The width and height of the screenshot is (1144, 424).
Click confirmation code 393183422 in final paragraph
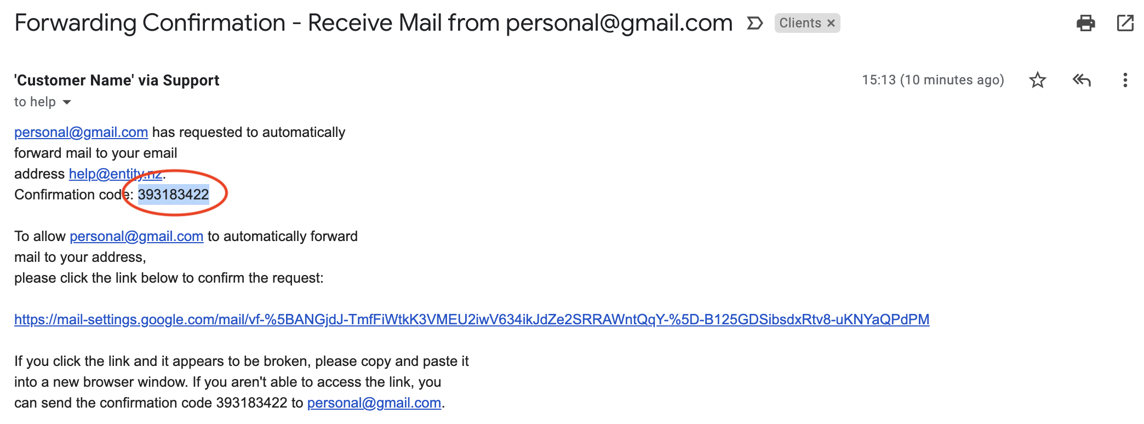pyautogui.click(x=251, y=403)
